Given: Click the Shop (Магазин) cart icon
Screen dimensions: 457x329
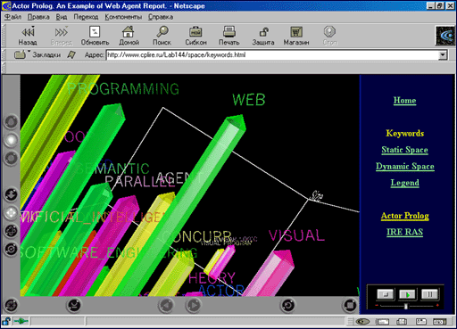Looking at the screenshot, I should click(x=296, y=32).
